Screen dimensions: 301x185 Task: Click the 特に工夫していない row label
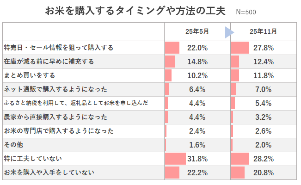(32, 159)
